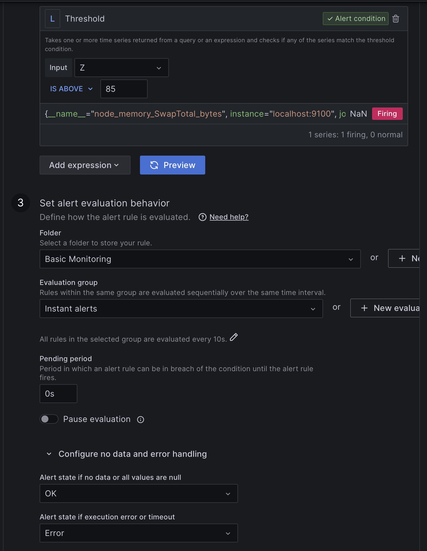This screenshot has height=551, width=427.
Task: Toggle the Pause evaluation switch
Action: (49, 419)
